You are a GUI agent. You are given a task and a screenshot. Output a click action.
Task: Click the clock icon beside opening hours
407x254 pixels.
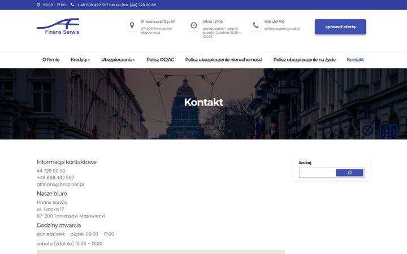tap(194, 25)
